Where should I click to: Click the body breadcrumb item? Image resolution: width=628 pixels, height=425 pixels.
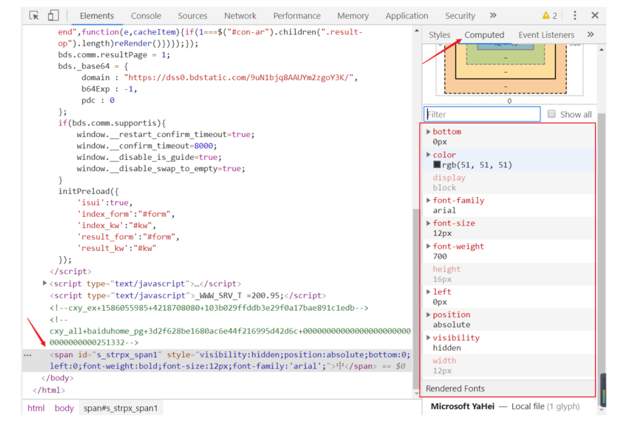tap(64, 408)
